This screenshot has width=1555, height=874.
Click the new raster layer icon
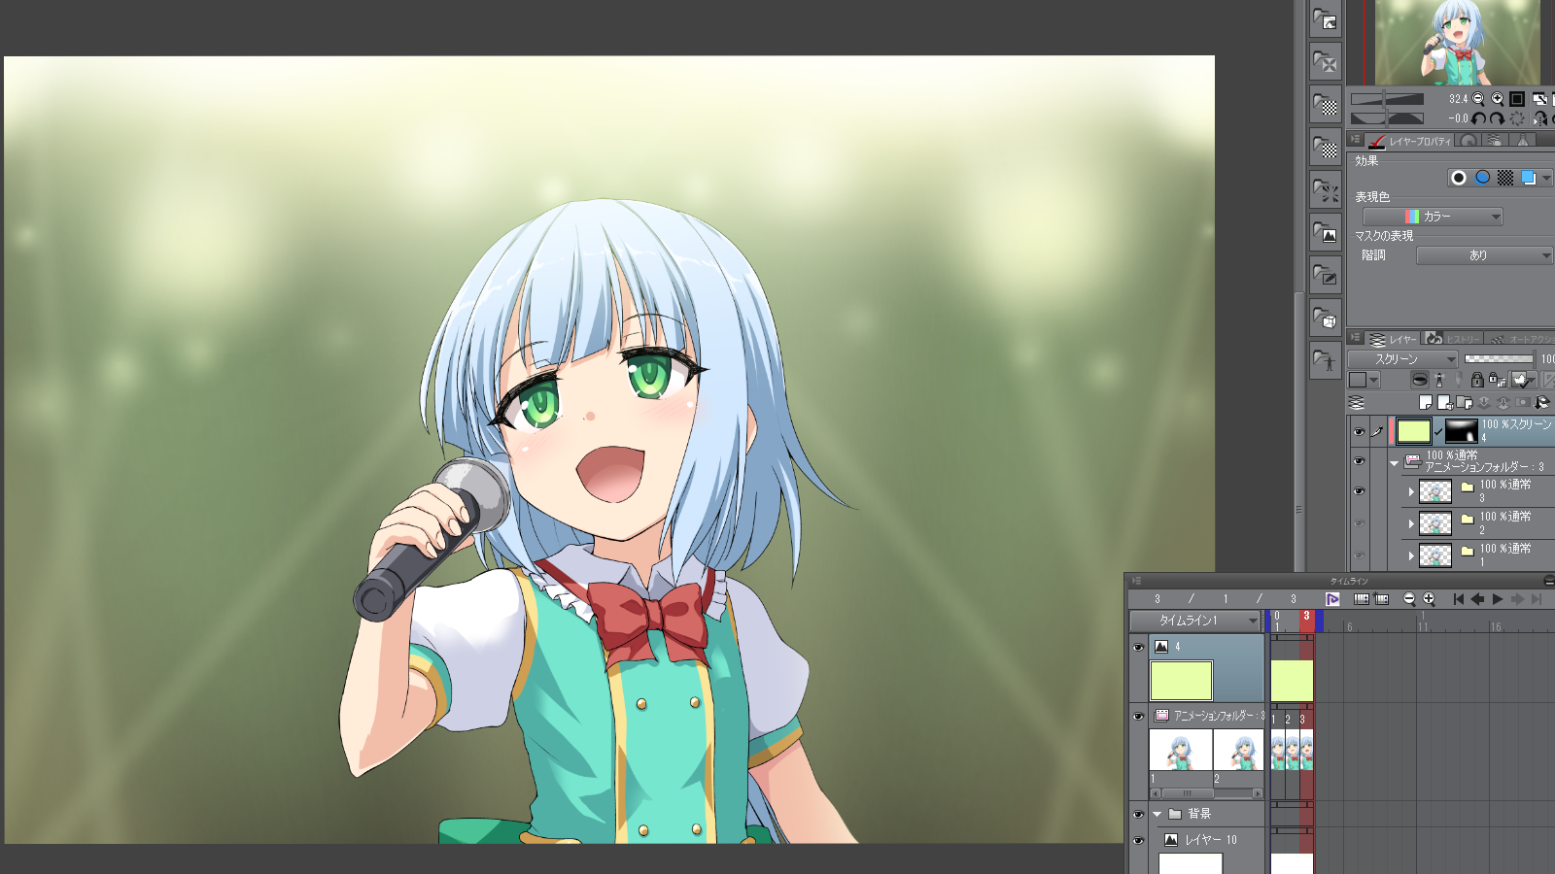[x=1426, y=402]
